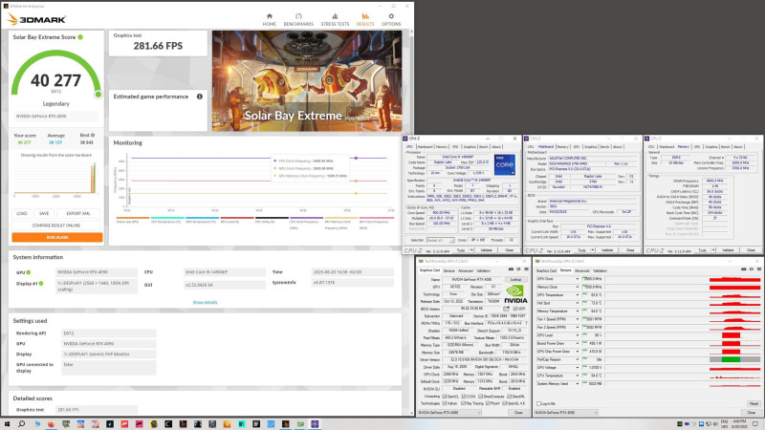This screenshot has width=765, height=430.
Task: Open the Tools dropdown arrow in CPU-Z Memory window
Action: click(713, 250)
